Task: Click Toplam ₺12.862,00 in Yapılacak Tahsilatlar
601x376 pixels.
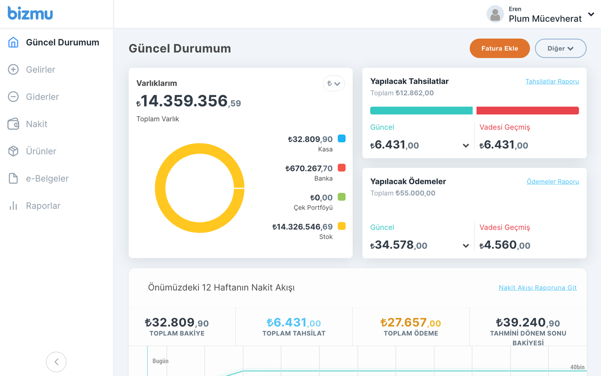Action: (x=402, y=93)
